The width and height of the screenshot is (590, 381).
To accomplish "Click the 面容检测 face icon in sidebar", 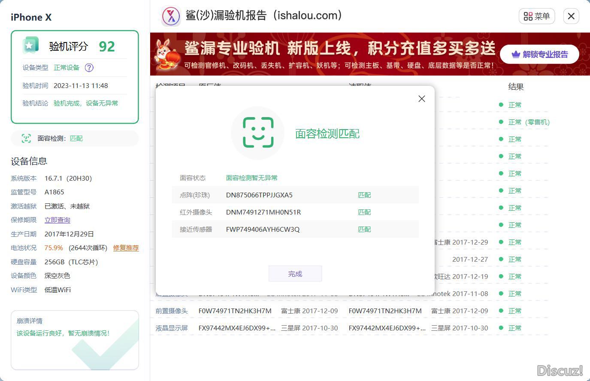I will [x=26, y=138].
